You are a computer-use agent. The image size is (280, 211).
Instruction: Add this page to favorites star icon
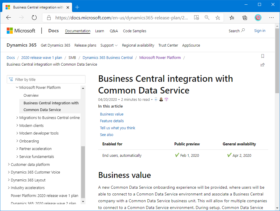click(x=218, y=18)
